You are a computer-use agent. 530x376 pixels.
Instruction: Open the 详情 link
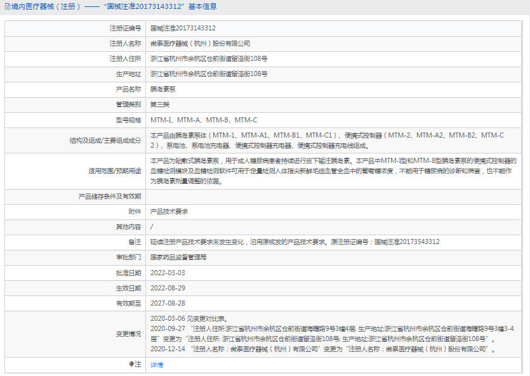(x=157, y=365)
